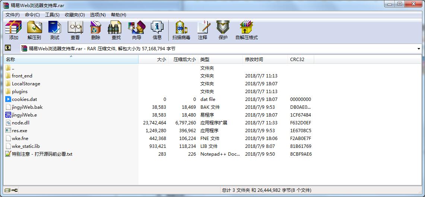Screen dimensions: 425x197
Task: Click the date 2018/7/9 8:07
Action: 260,146
